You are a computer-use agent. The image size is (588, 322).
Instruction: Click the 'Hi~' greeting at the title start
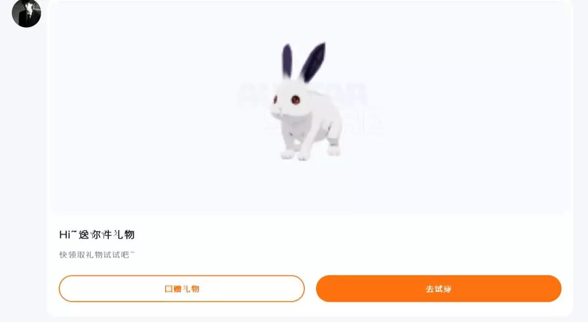point(68,235)
